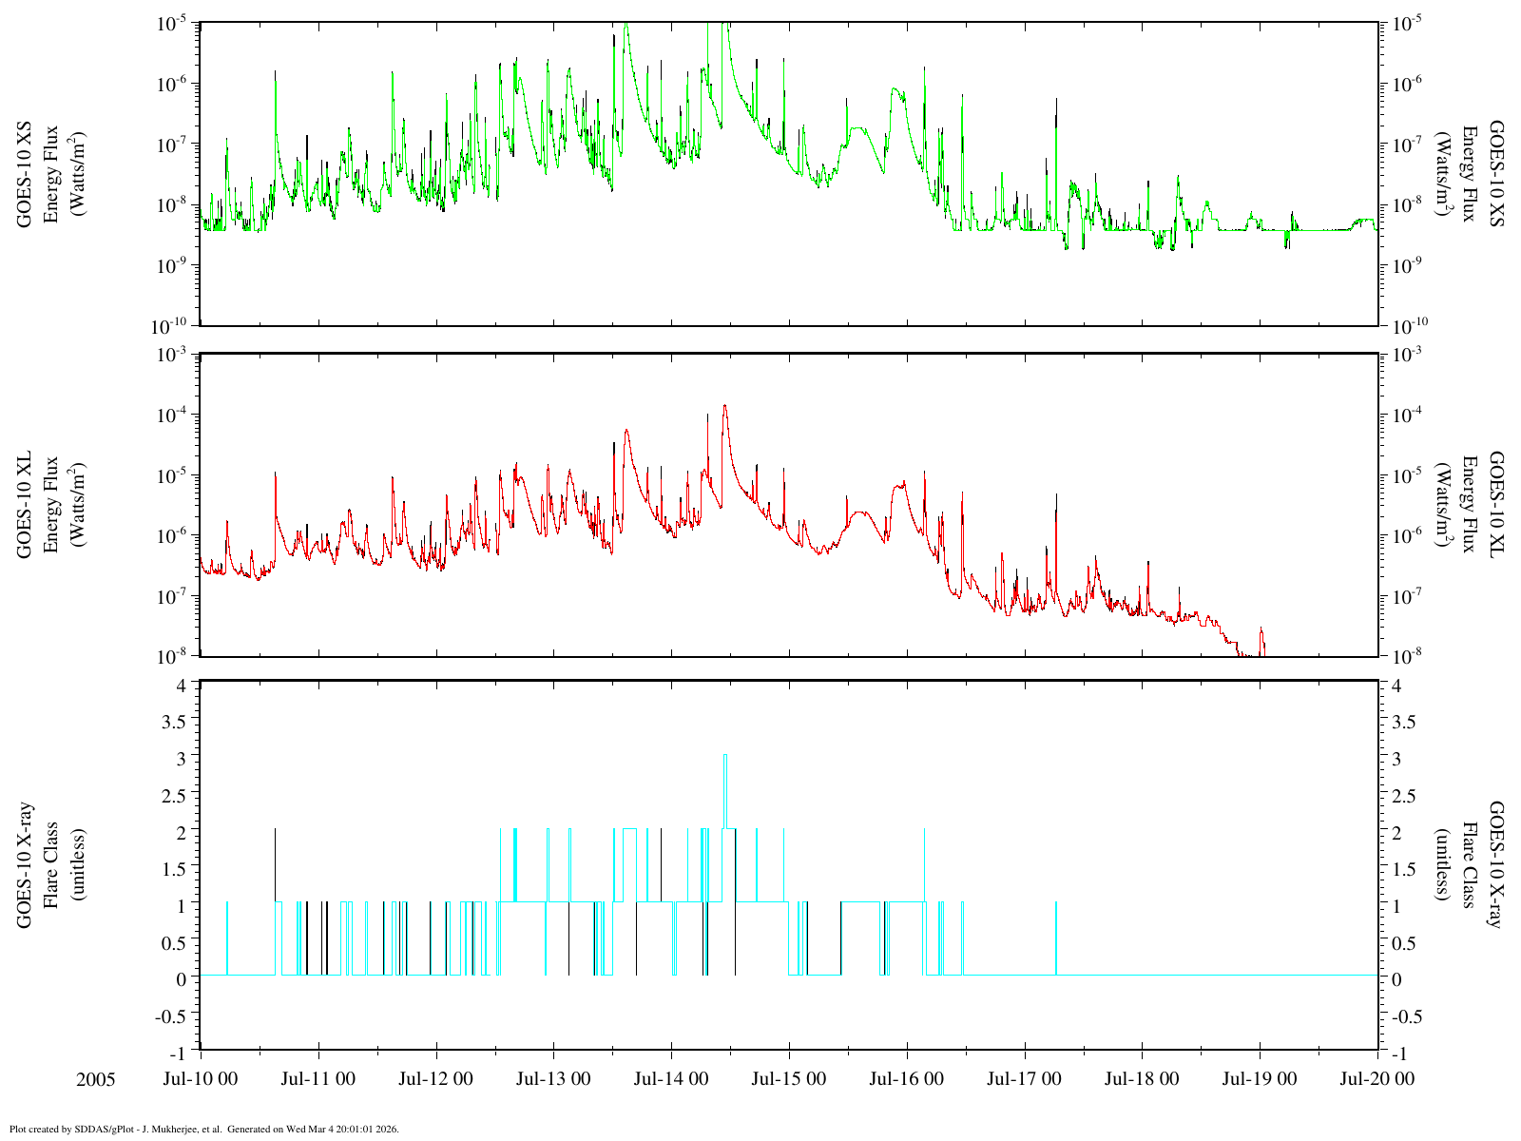Viewport: 1521px width, 1141px height.
Task: Click the Jul-10 00 time axis label
Action: [200, 1079]
